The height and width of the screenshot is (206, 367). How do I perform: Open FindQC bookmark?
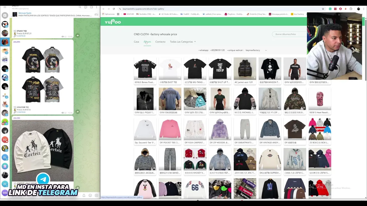tap(190, 14)
